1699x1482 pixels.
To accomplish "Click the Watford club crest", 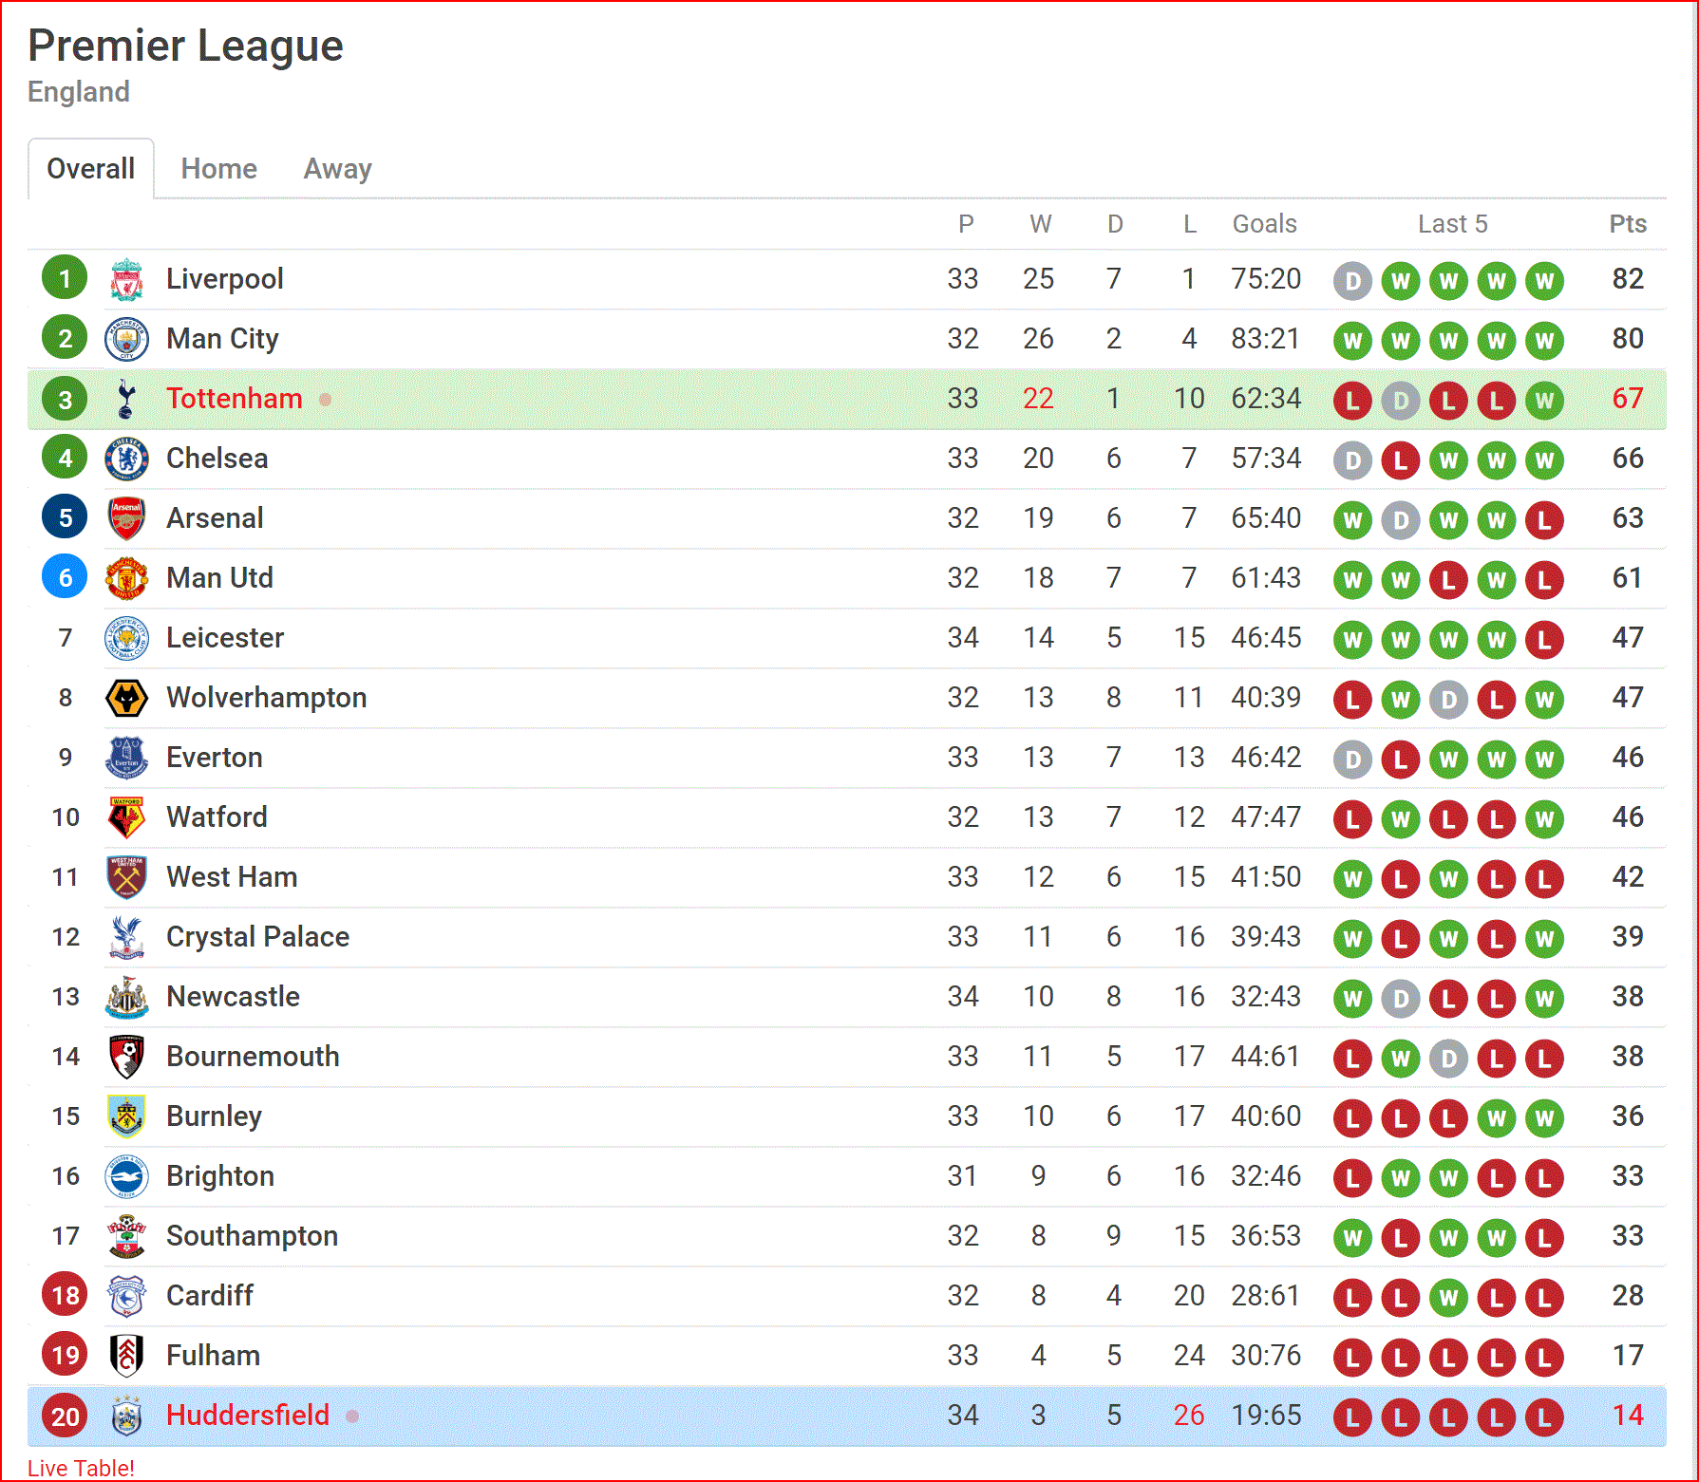I will tap(126, 817).
